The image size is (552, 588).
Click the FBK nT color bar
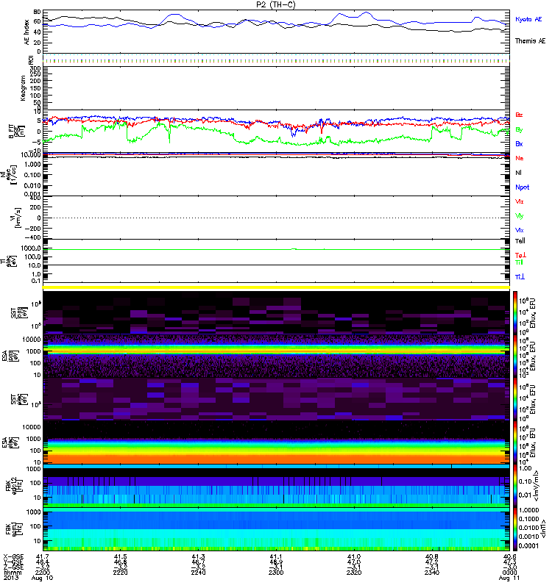pos(515,528)
